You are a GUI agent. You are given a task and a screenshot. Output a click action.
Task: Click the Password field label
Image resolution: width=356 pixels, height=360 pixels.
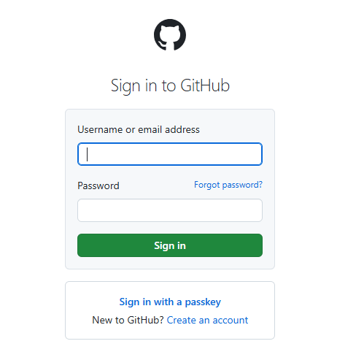[98, 185]
